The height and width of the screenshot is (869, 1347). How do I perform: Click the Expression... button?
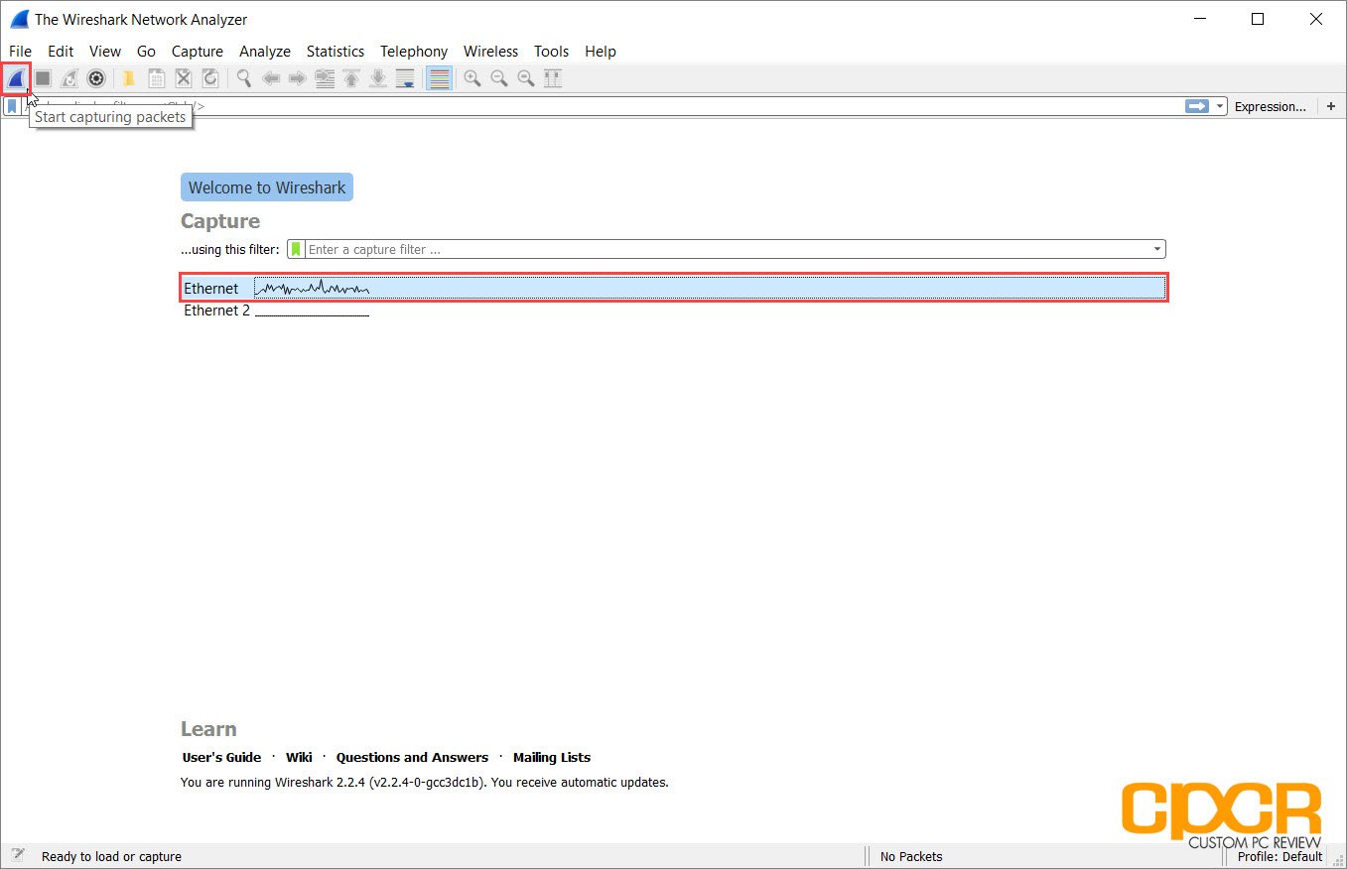coord(1271,106)
